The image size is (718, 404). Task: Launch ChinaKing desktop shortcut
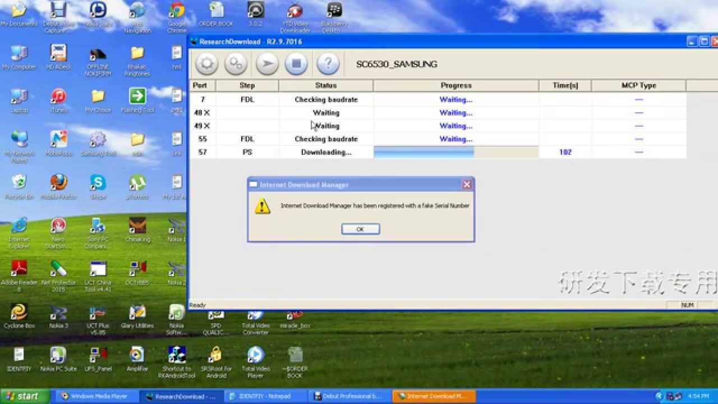tap(137, 230)
